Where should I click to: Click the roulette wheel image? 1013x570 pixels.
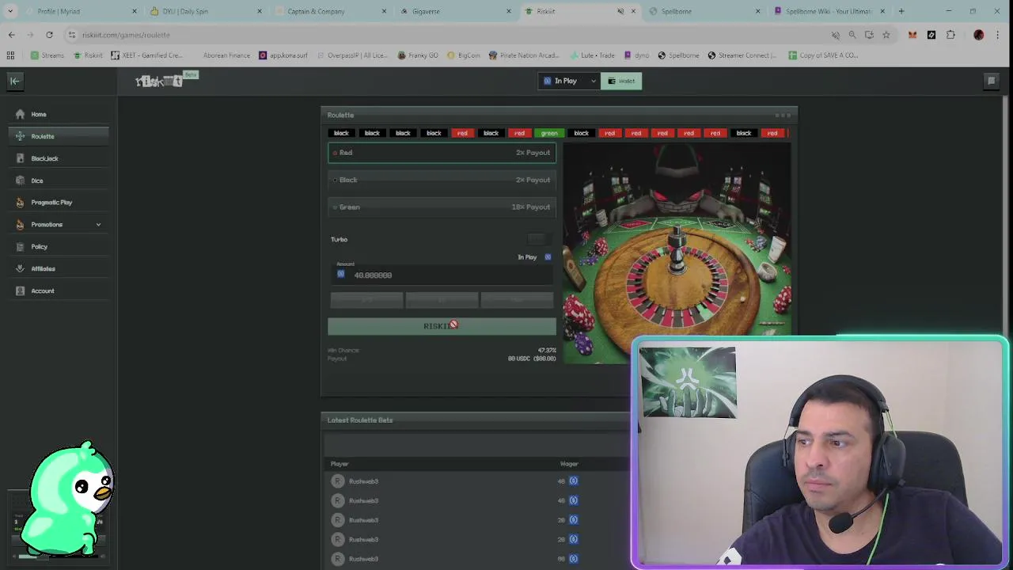point(677,253)
